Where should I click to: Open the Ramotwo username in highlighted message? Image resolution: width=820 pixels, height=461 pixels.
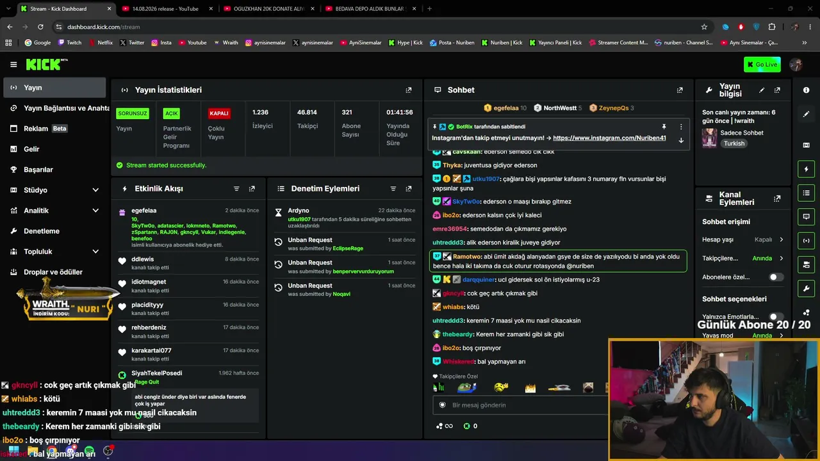click(467, 257)
